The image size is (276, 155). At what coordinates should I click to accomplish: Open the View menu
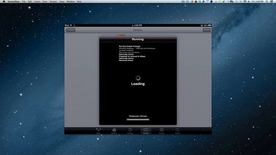62,1
